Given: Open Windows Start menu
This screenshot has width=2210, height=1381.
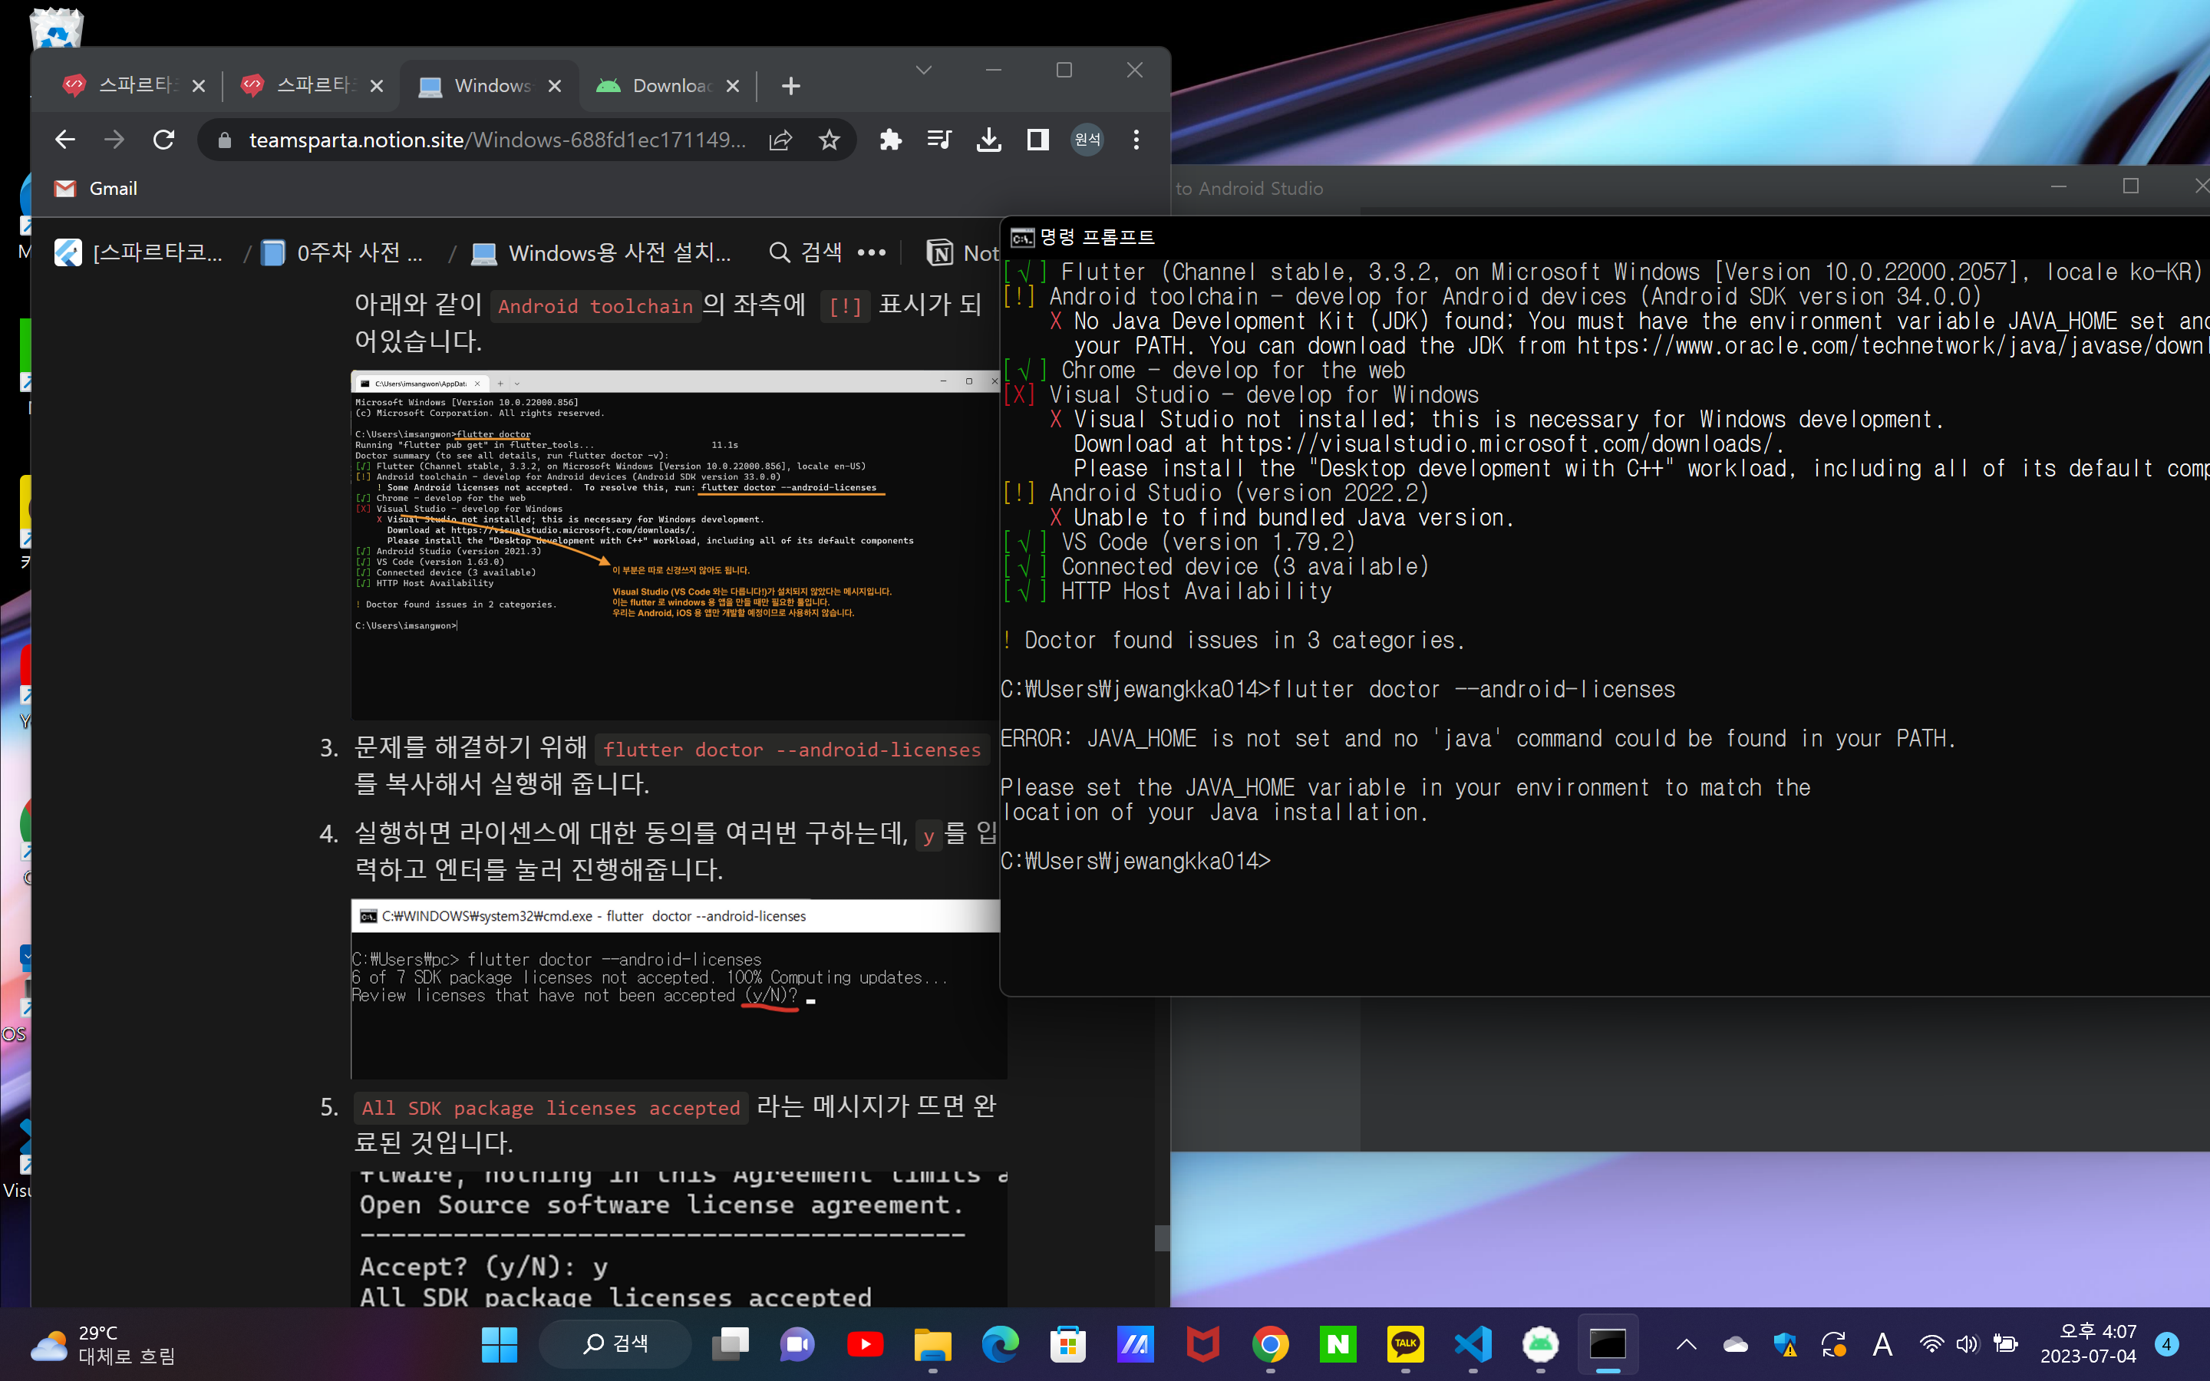Looking at the screenshot, I should pyautogui.click(x=500, y=1344).
